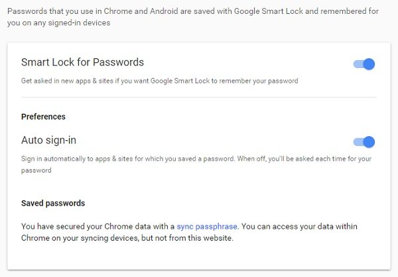Click the Smart Lock for Passwords title
Screen dimensions: 398x277
[x=82, y=63]
